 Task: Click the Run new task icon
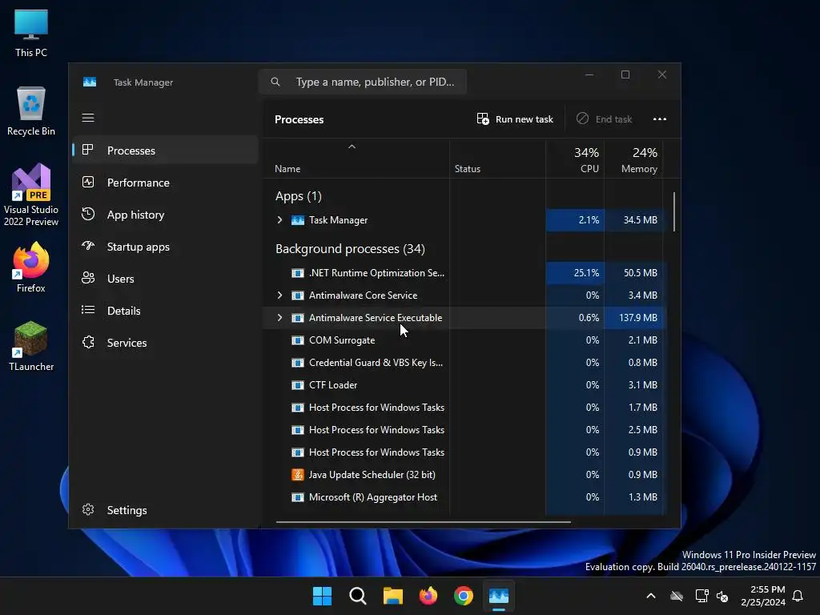(483, 119)
